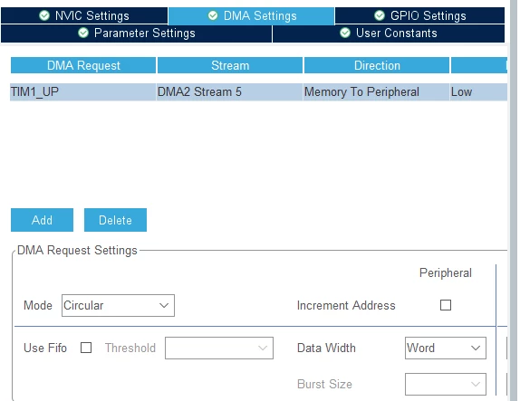This screenshot has width=520, height=401.
Task: Click the Add button
Action: tap(42, 220)
